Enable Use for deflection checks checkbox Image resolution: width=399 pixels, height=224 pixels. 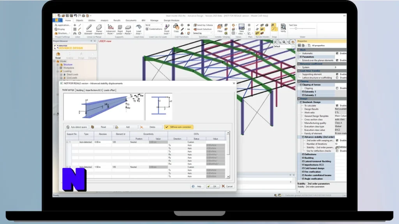tap(337, 151)
